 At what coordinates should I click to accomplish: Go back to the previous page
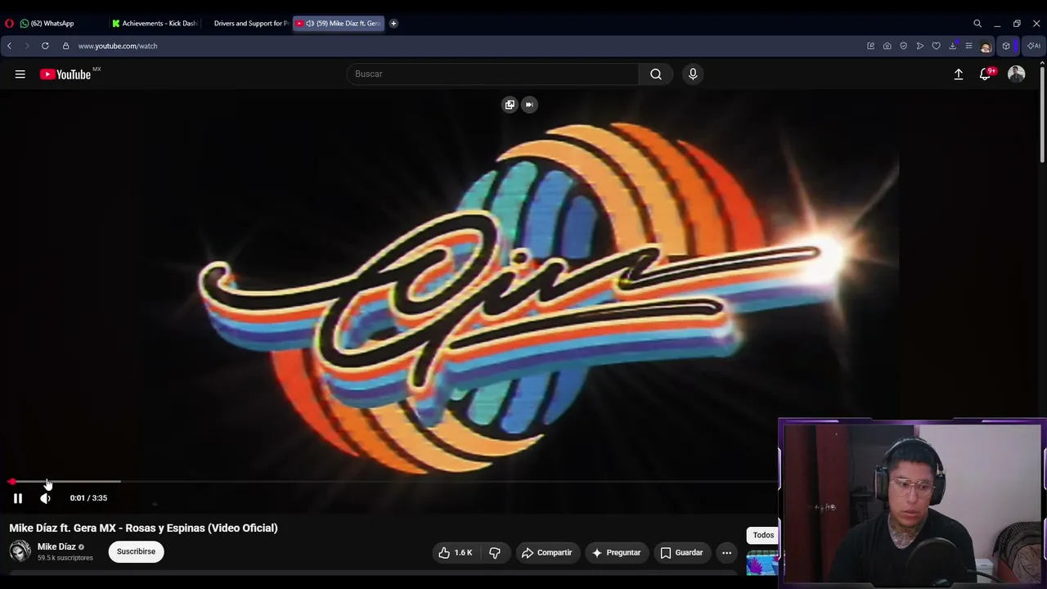coord(9,46)
